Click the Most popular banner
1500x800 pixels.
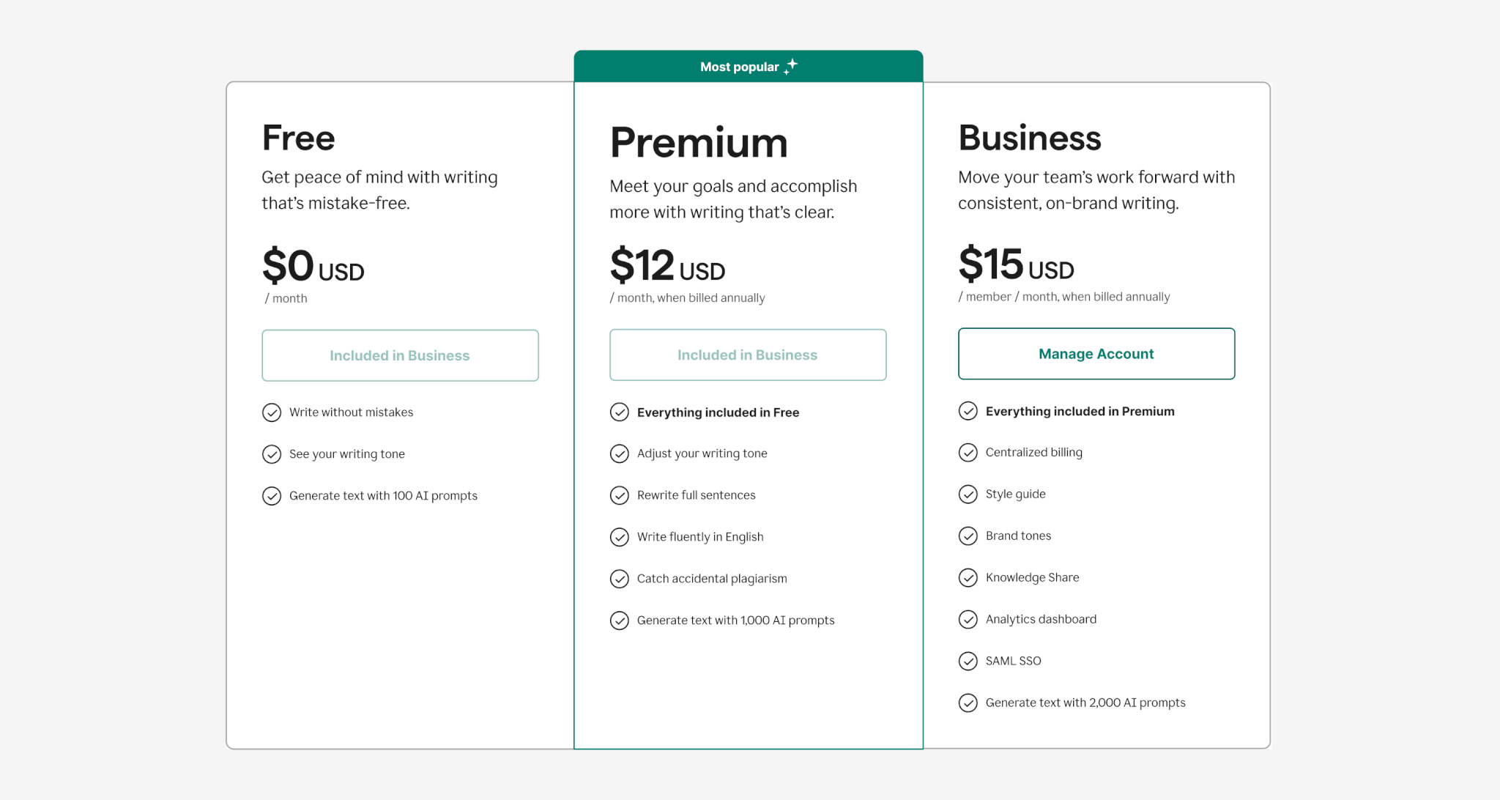click(748, 66)
